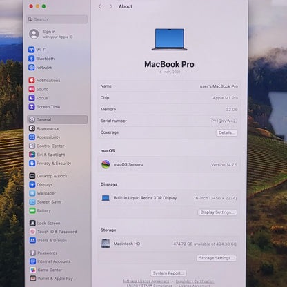Open the Notifications icon in the sidebar

(x=32, y=80)
